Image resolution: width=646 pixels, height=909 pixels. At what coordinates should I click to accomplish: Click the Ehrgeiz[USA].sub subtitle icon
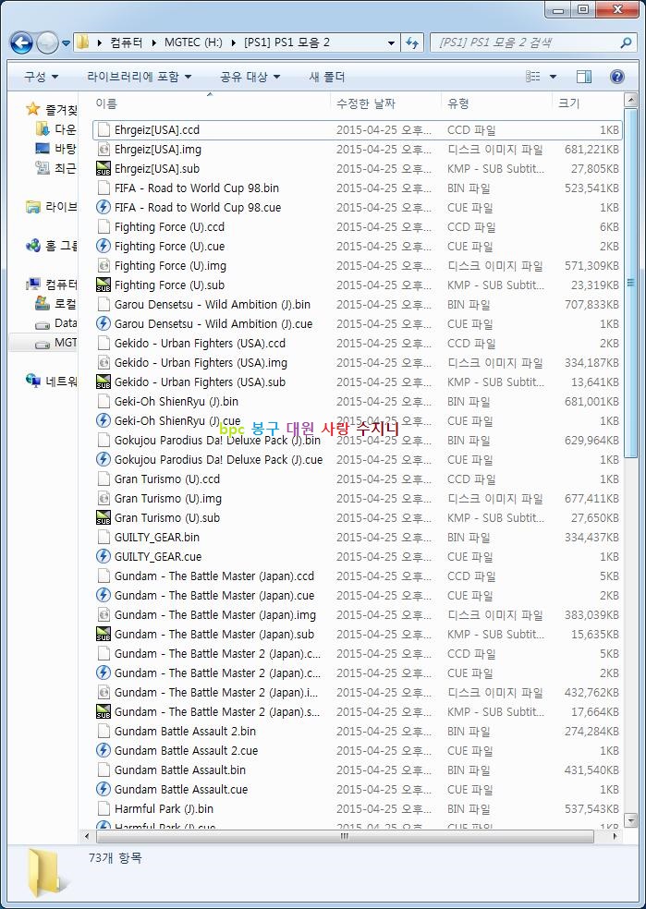tap(104, 169)
